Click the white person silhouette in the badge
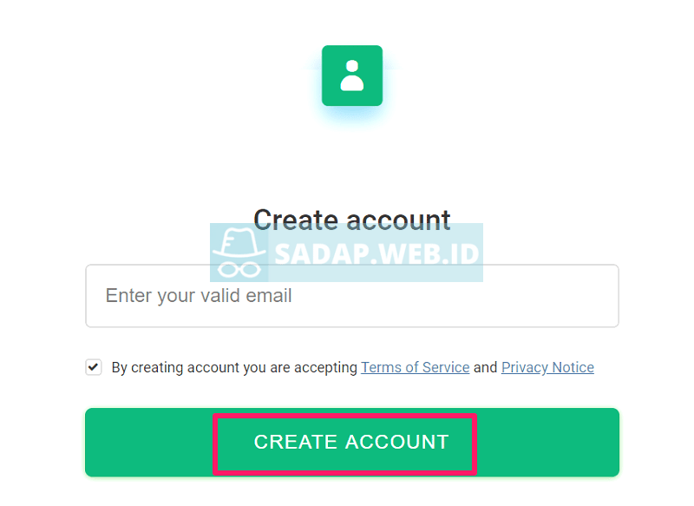This screenshot has height=506, width=694. (351, 76)
